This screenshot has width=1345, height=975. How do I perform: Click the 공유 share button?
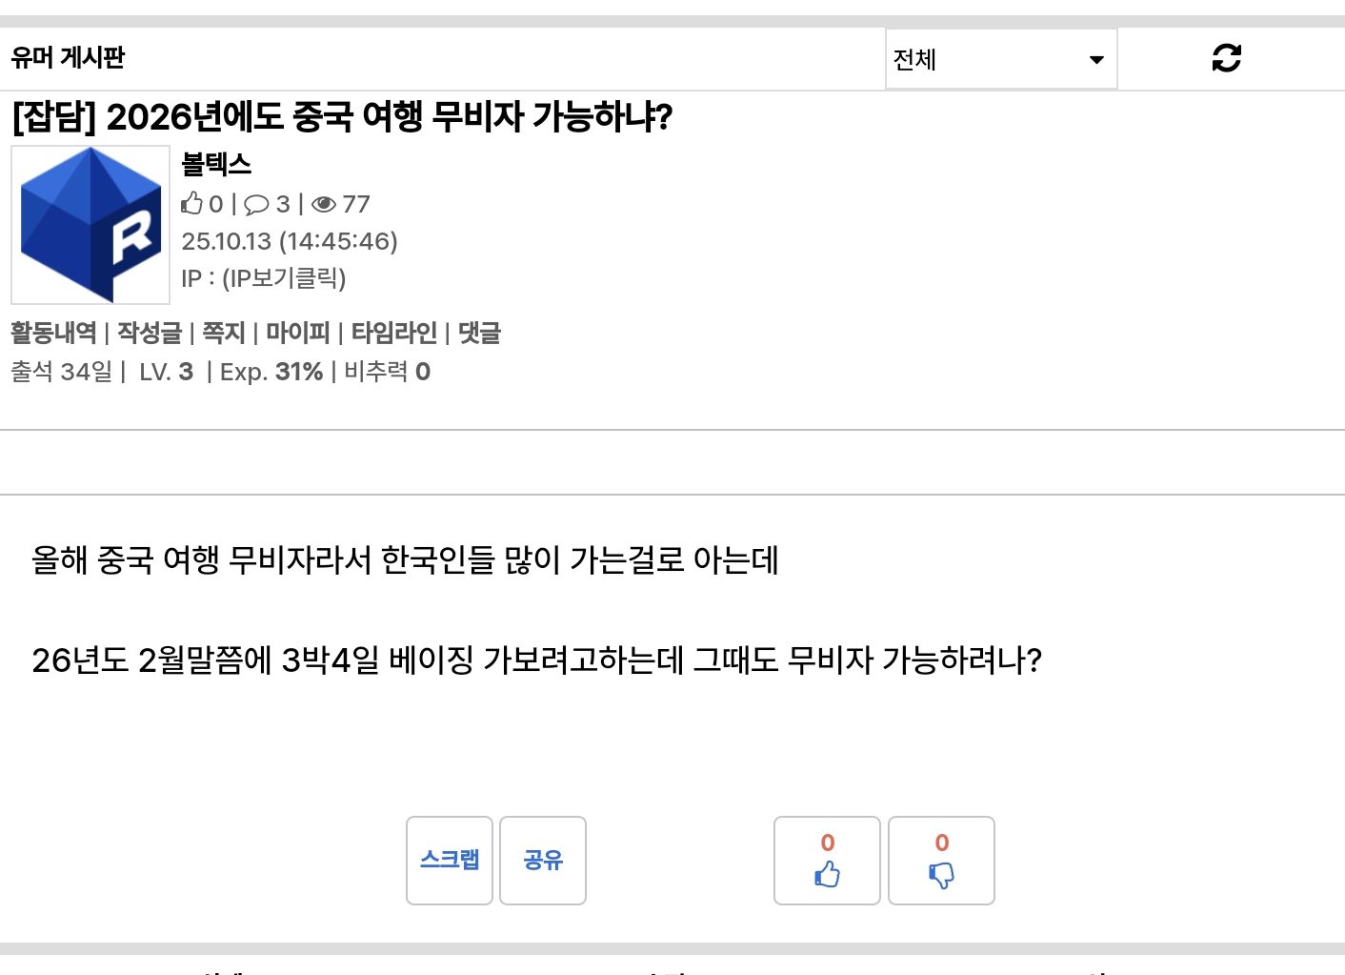point(543,860)
